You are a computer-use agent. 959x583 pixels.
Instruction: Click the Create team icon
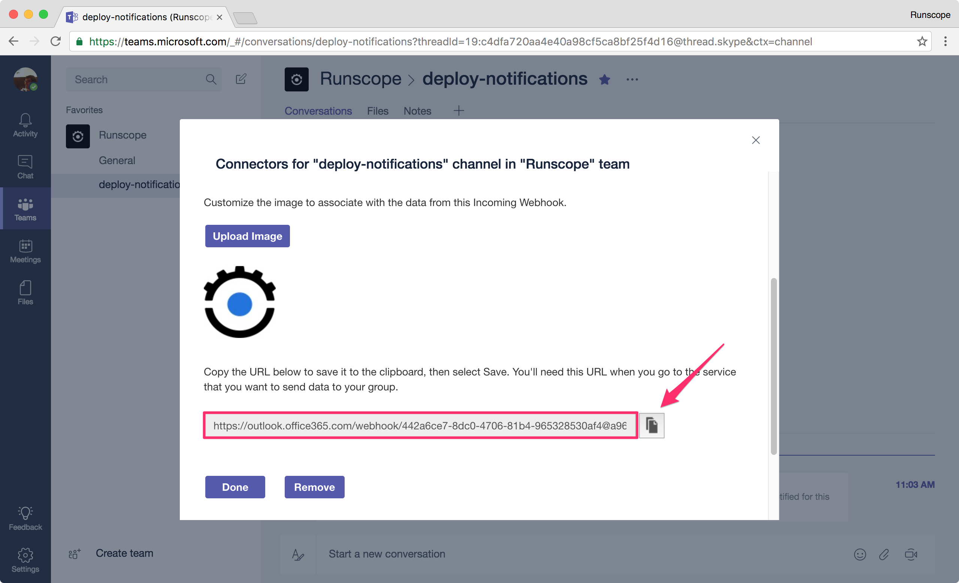[x=74, y=553]
